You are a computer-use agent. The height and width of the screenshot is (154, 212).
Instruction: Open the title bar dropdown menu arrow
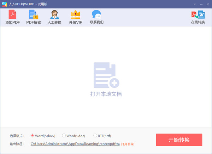coord(195,4)
